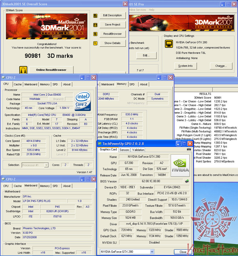
Task: Click the Edit... benchmark button
Action: (146, 56)
